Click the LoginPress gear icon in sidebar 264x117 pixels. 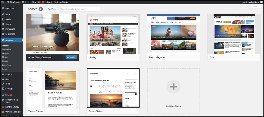pos(3,34)
